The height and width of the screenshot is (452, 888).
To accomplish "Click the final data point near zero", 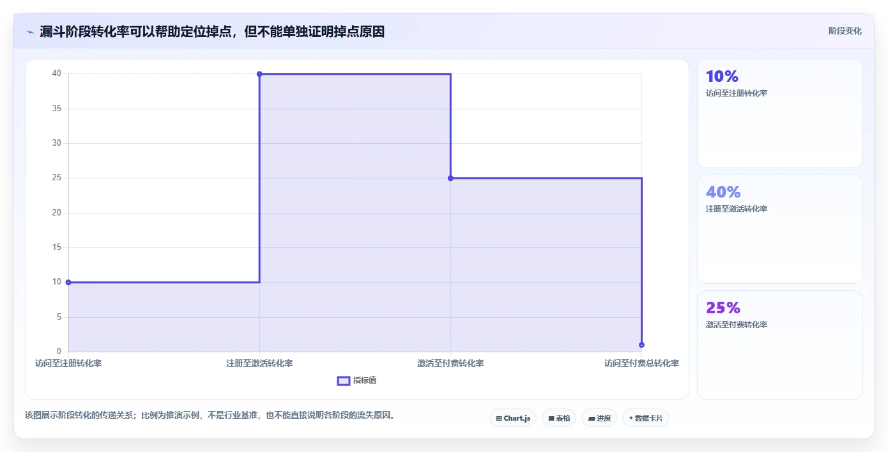I will [x=641, y=345].
